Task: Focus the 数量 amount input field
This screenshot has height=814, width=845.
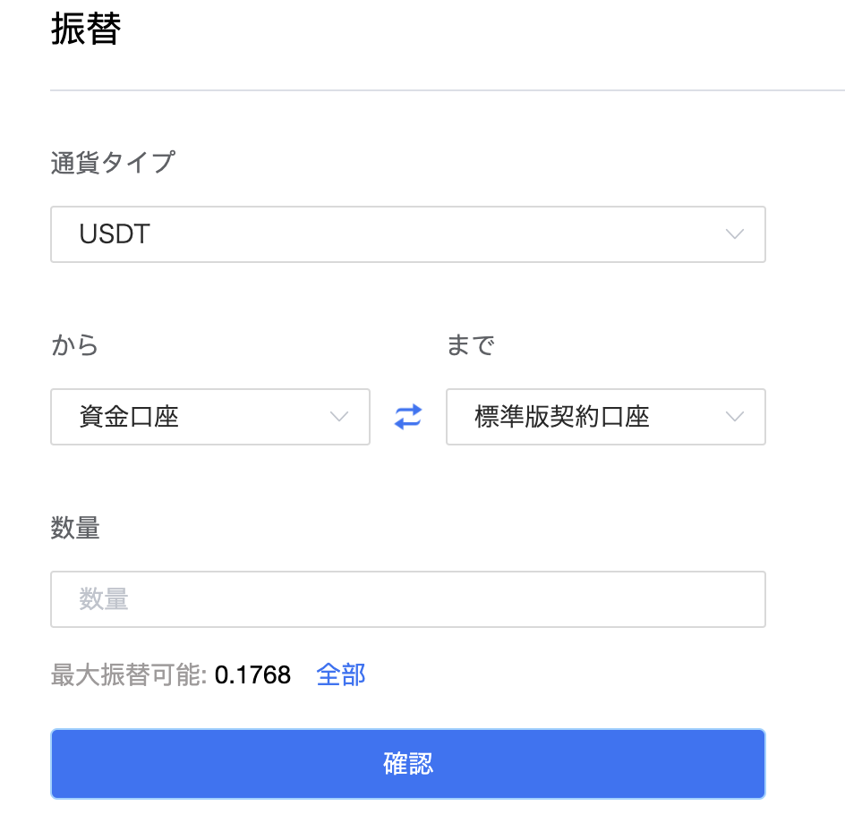Action: [x=408, y=599]
